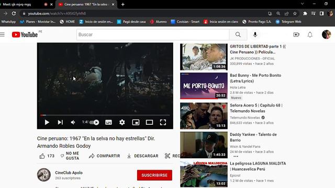Screen dimensions: 335x188
Task: Open JK PRODUCCIONES - OFICIAL channel name
Action: (x=252, y=58)
